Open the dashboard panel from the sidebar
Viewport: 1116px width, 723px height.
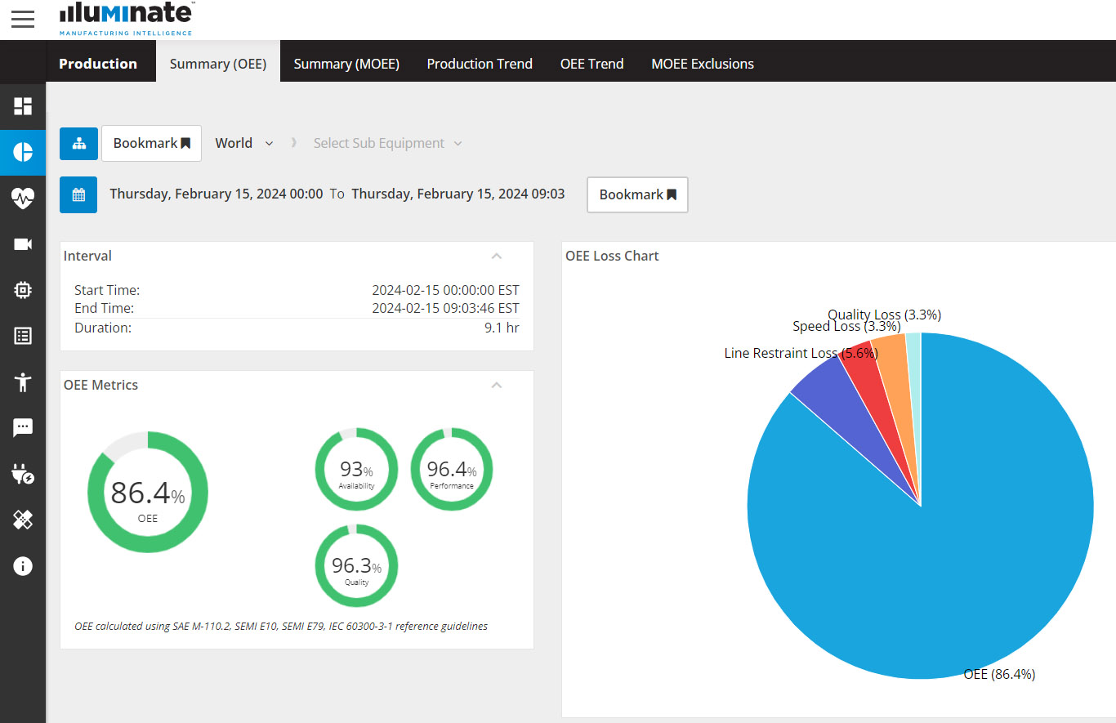tap(23, 107)
